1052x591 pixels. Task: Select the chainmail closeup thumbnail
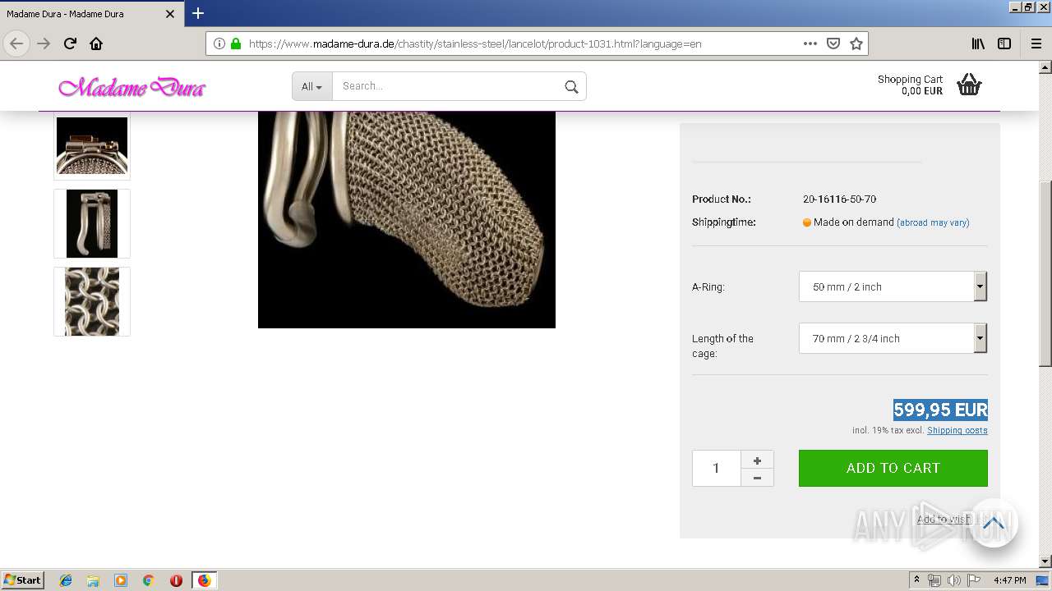pos(92,301)
